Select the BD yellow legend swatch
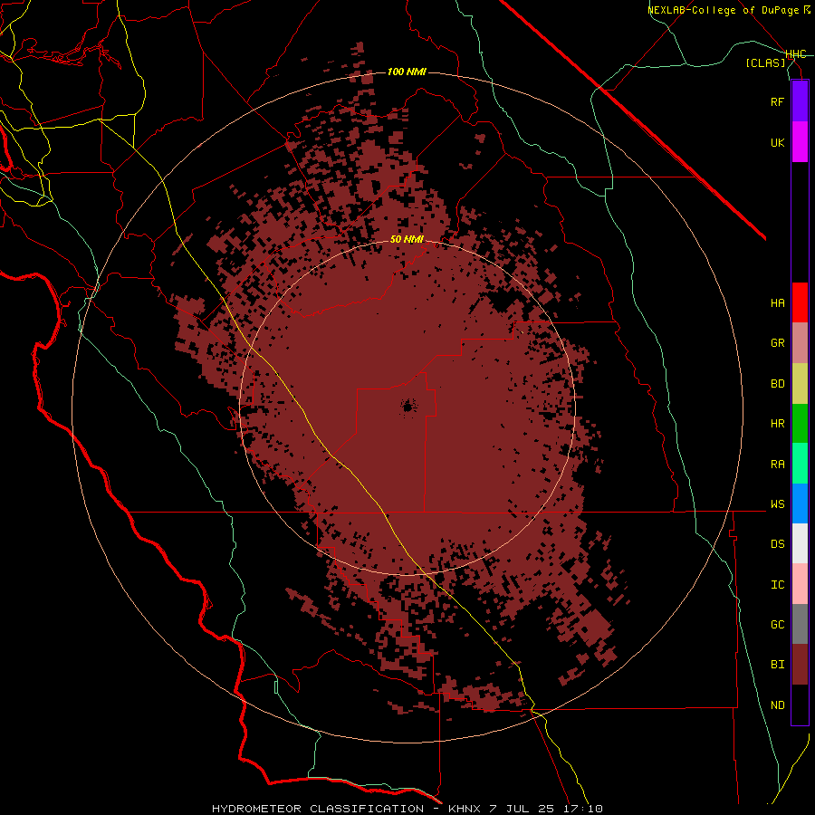The image size is (815, 815). pos(800,384)
